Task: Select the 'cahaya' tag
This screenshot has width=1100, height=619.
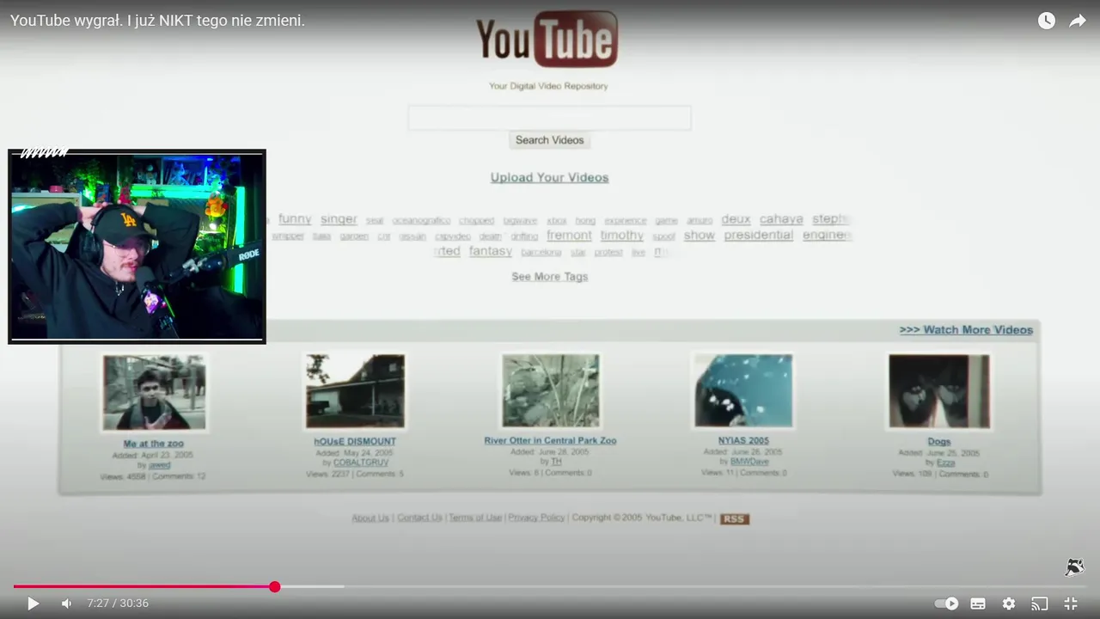Action: point(781,219)
